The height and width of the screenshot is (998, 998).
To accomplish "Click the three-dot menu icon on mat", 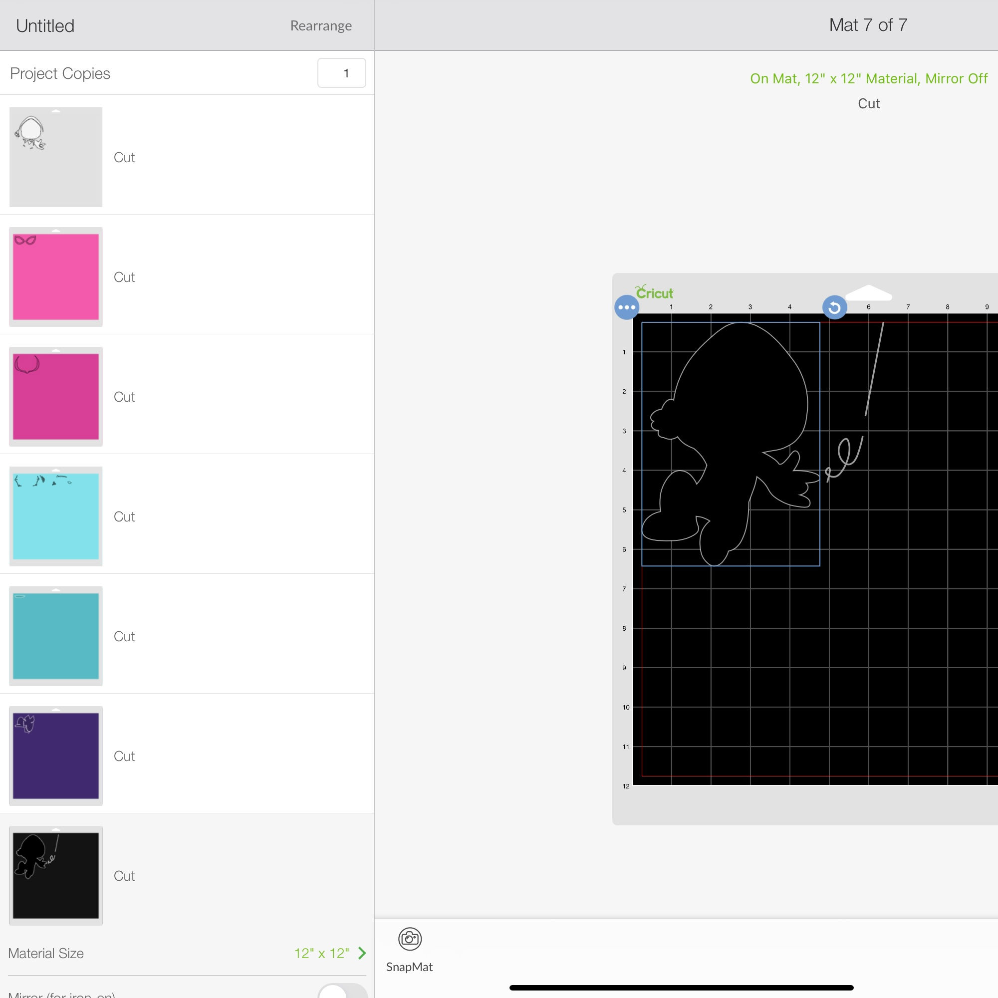I will (625, 308).
